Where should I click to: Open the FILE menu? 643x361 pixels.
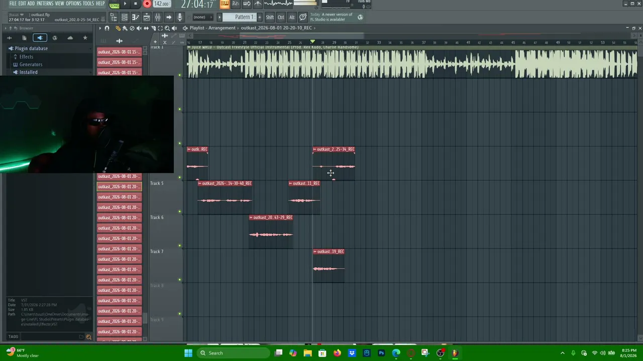click(13, 4)
